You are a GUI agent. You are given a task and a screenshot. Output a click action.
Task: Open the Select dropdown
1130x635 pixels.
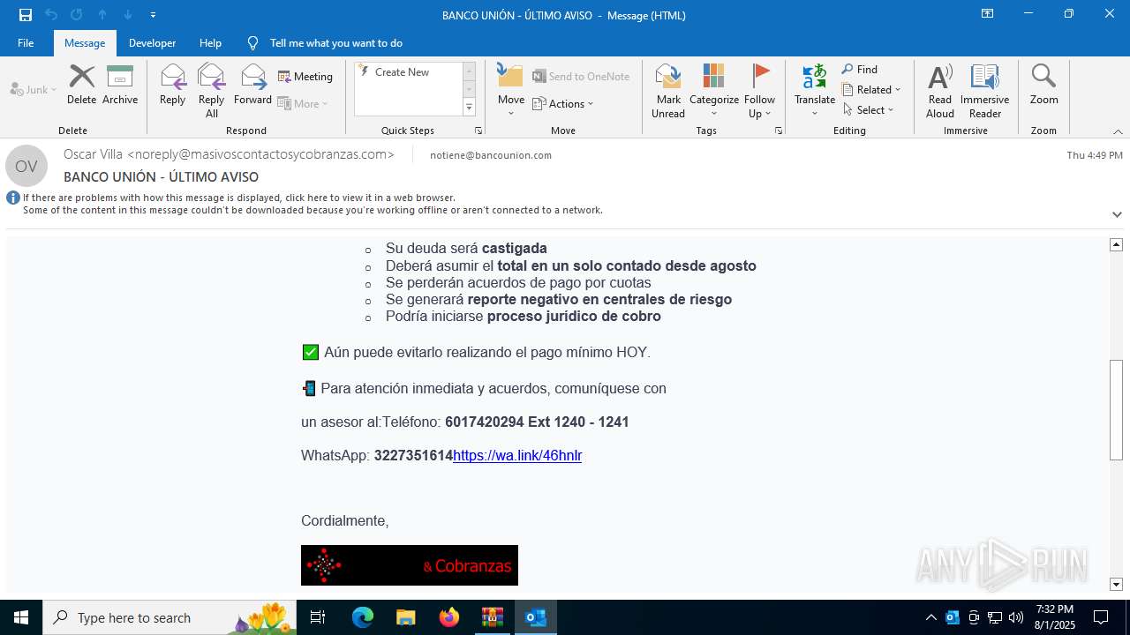(x=869, y=110)
